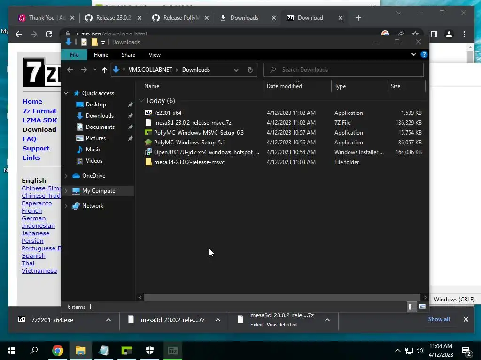The height and width of the screenshot is (360, 481).
Task: Open address bar history dropdown
Action: (x=236, y=70)
